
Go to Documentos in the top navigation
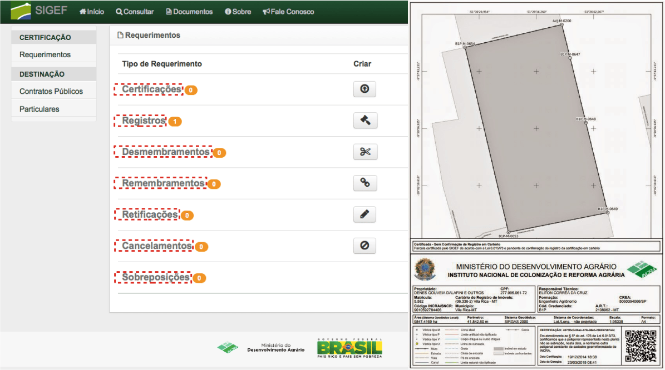tap(189, 12)
